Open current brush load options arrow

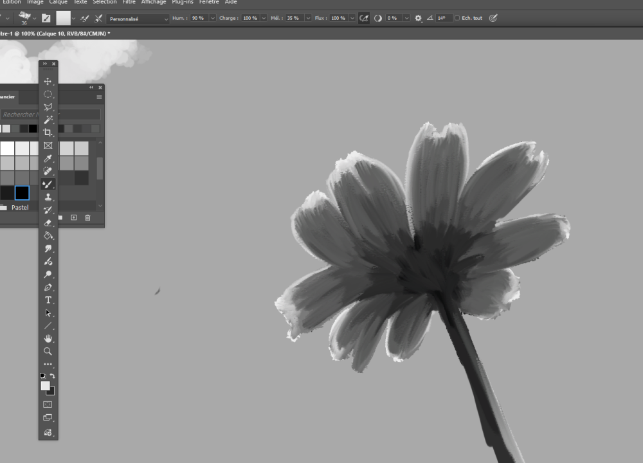(x=73, y=19)
